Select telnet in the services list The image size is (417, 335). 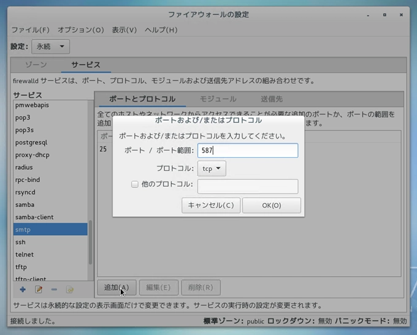point(50,255)
